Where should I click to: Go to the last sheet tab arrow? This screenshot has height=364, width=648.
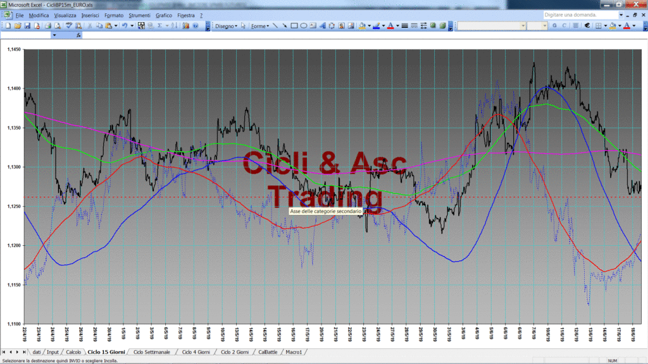pyautogui.click(x=24, y=352)
